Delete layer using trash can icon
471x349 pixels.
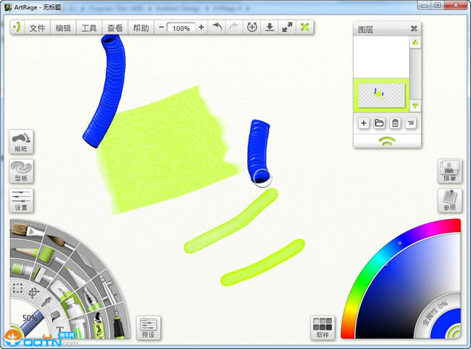[x=395, y=123]
